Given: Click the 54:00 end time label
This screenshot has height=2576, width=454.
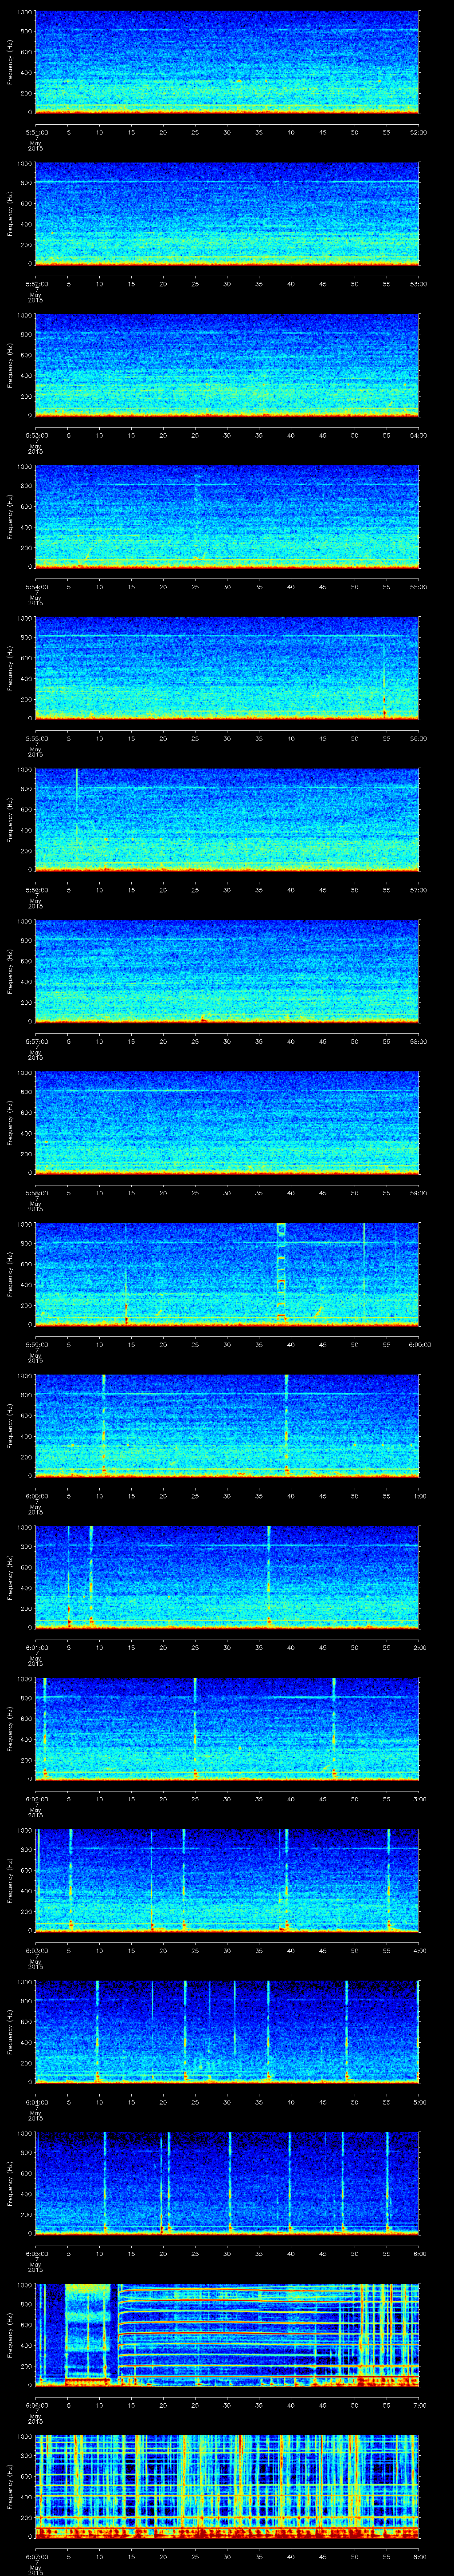Looking at the screenshot, I should [418, 436].
